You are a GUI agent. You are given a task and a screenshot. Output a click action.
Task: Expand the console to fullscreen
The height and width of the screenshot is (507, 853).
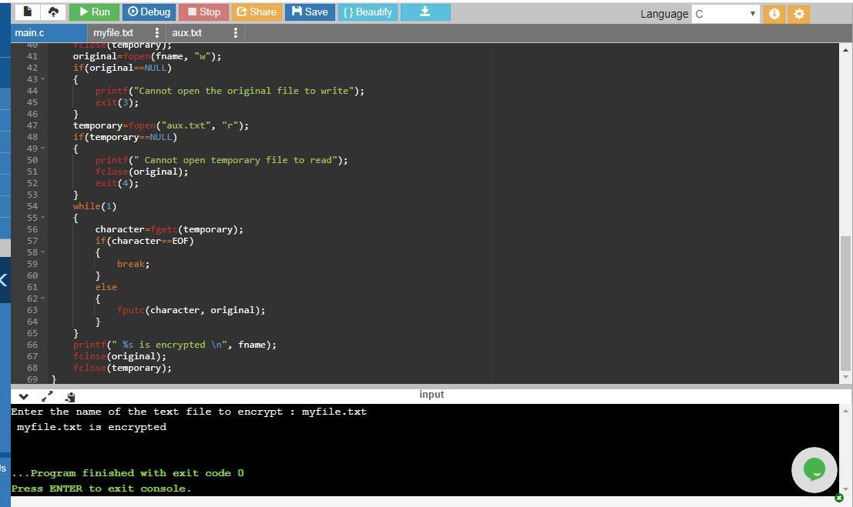click(47, 396)
